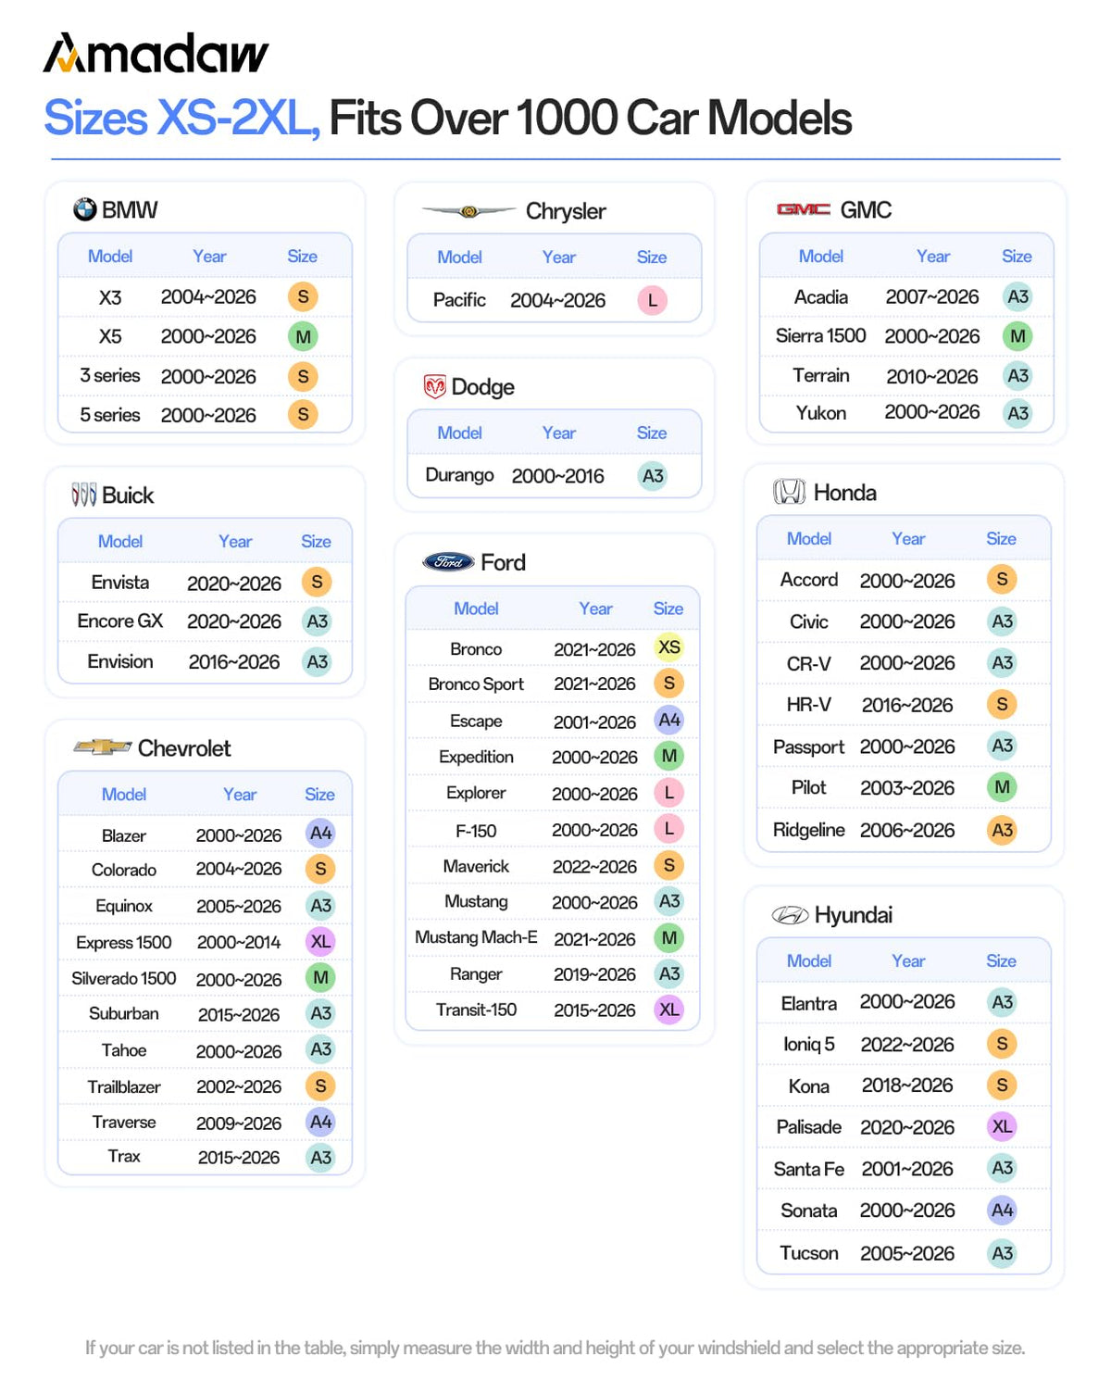Click the L badge for Ford F-150

click(x=669, y=829)
